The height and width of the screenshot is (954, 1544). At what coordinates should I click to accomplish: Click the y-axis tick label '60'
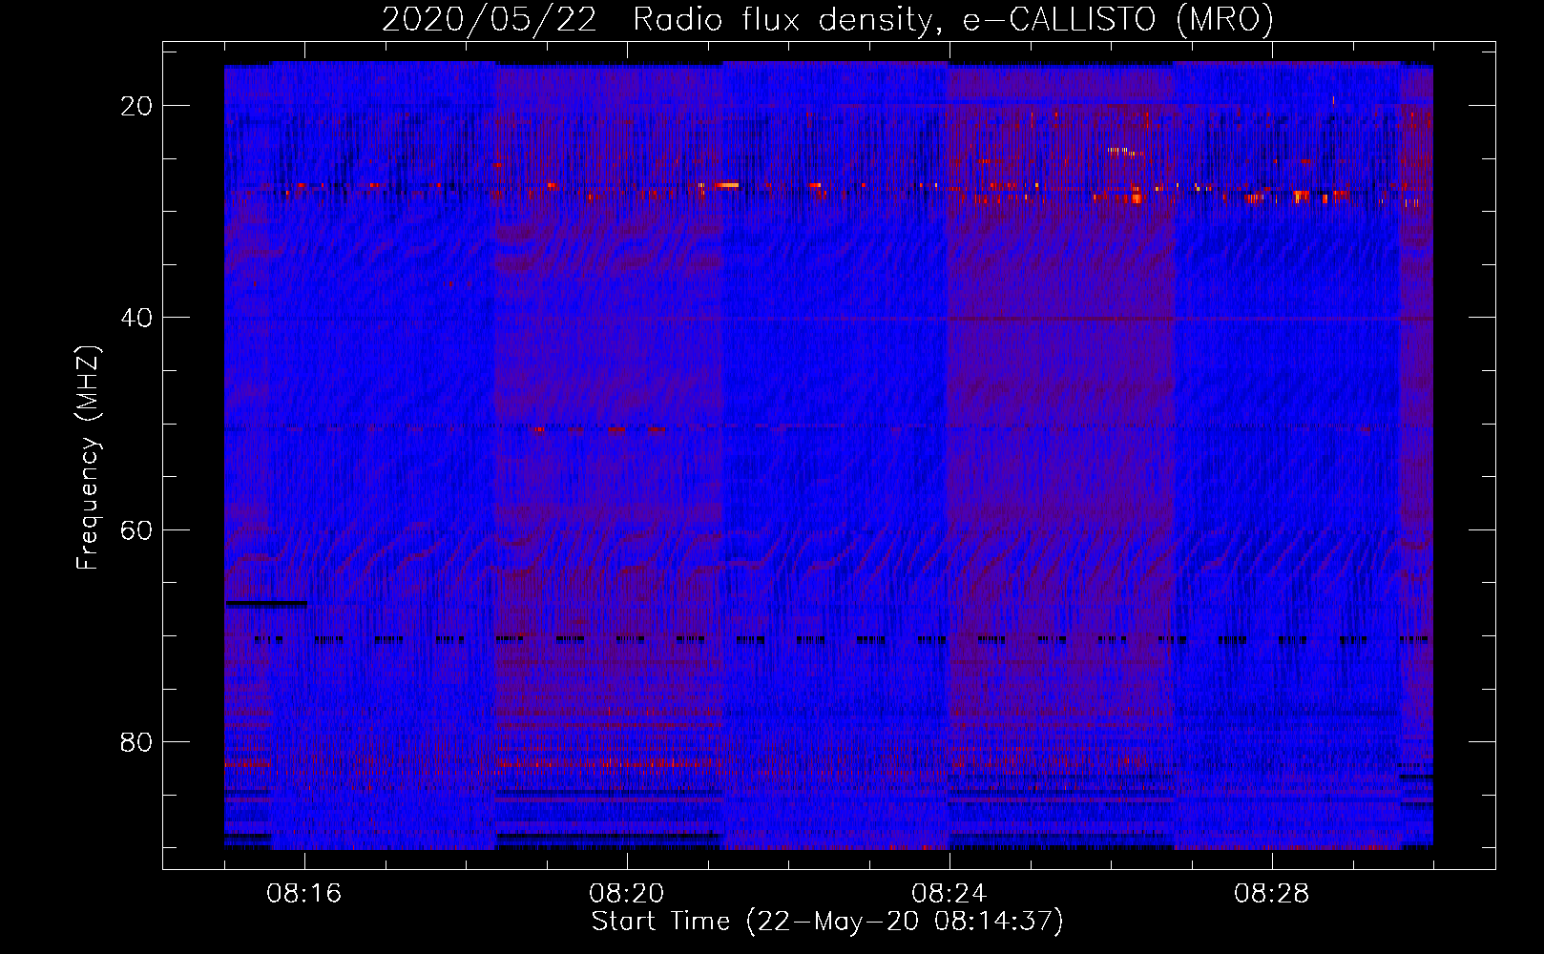[x=137, y=529]
